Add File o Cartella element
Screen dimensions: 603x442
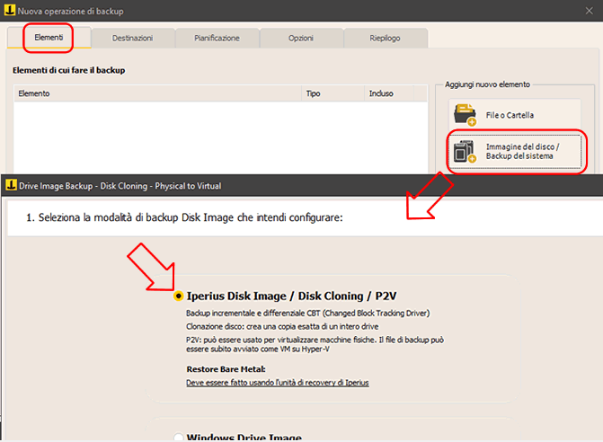pos(515,115)
